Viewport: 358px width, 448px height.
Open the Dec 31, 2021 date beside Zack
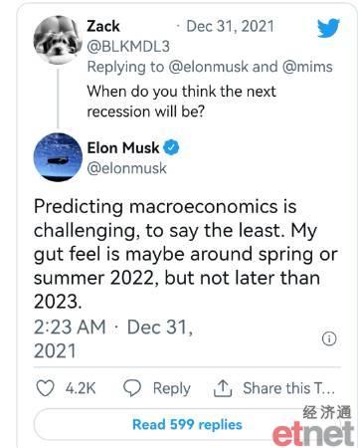(x=231, y=26)
